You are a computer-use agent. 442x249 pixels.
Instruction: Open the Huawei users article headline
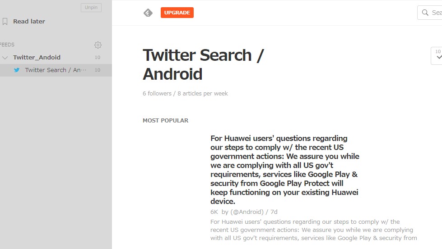(285, 170)
